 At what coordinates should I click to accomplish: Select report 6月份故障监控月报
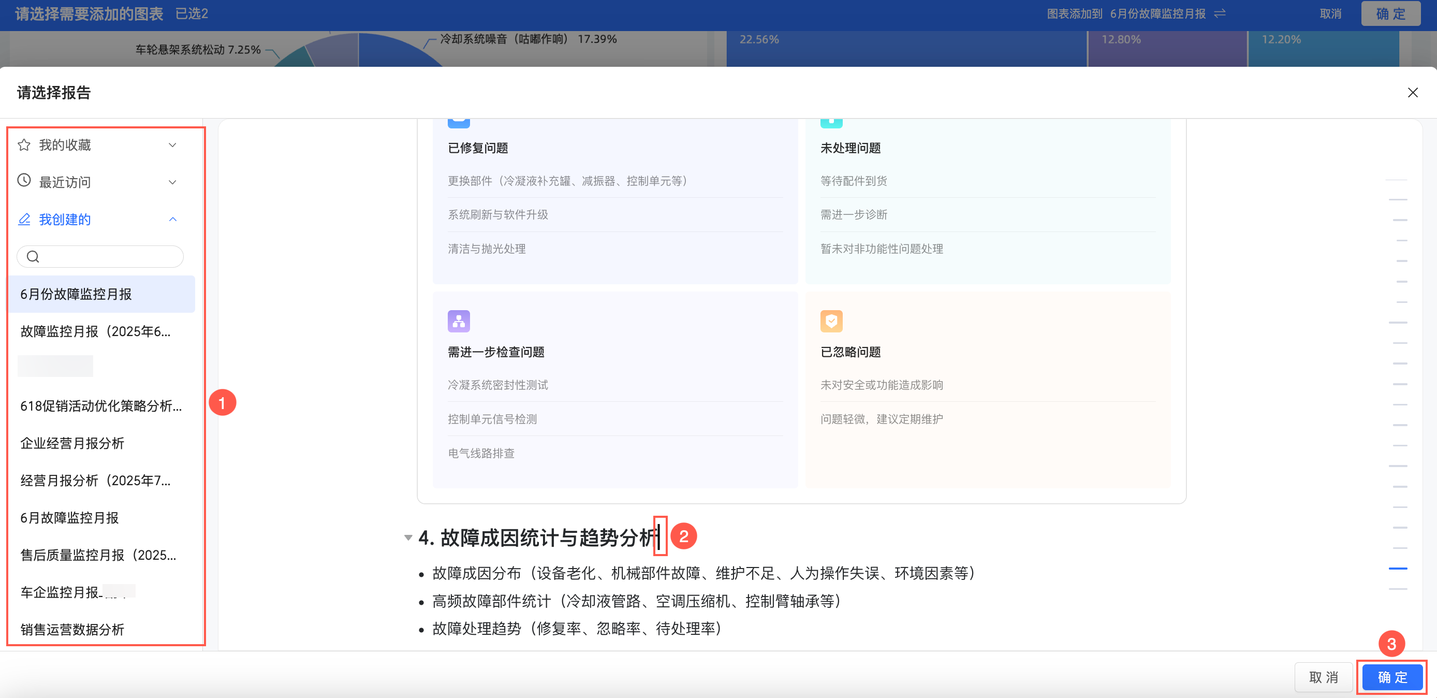coord(101,294)
